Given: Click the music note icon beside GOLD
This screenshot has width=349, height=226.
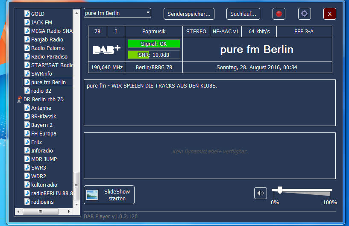Looking at the screenshot, I should click(27, 14).
